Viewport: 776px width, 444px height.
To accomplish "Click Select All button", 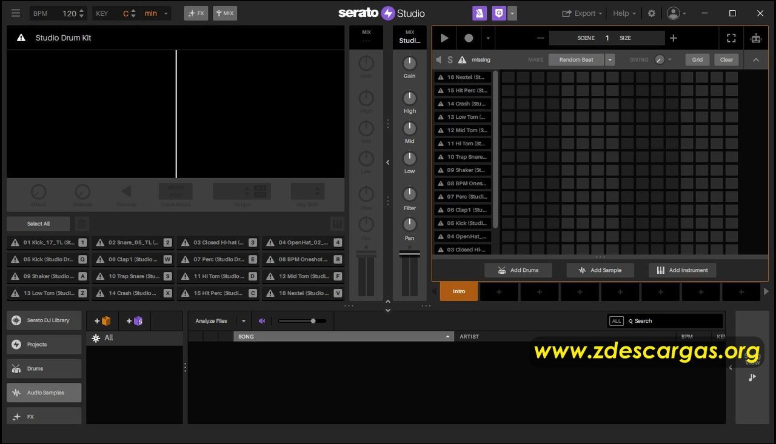I will 38,224.
